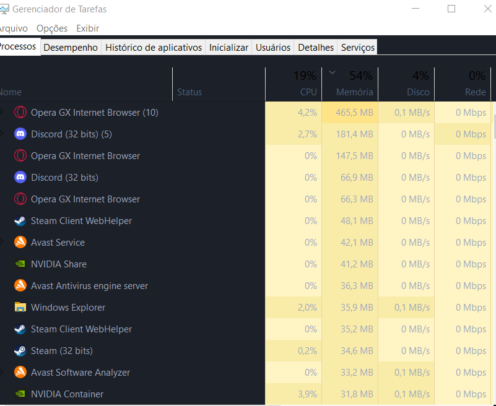Click the 0,2% CPU cell
The width and height of the screenshot is (496, 406).
click(294, 351)
